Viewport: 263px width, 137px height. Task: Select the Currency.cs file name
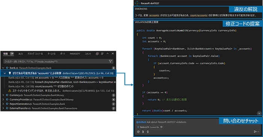(x=16, y=95)
